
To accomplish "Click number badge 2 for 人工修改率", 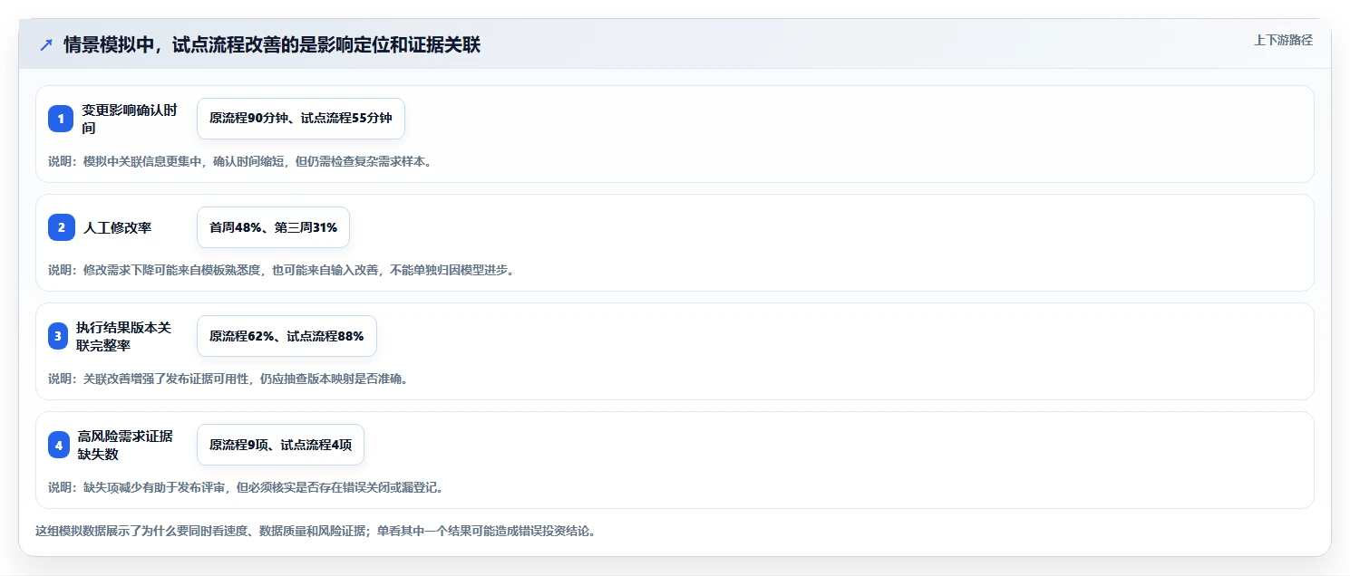I will click(61, 227).
